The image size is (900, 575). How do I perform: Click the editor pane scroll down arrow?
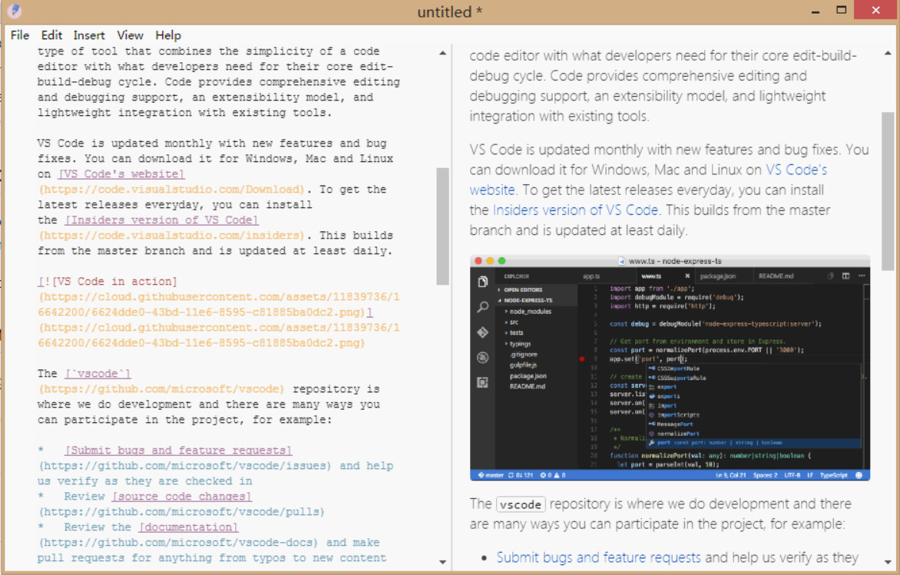pos(442,562)
